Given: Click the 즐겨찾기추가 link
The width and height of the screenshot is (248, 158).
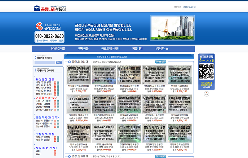Looking at the screenshot, I should point(42,41).
